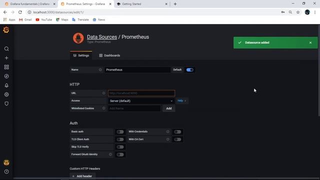The height and width of the screenshot is (180, 320).
Task: View site information icon in address bar
Action: [x=29, y=12]
